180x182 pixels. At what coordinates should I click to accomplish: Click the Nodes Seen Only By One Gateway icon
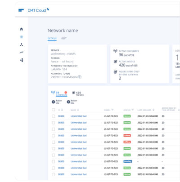point(115,72)
